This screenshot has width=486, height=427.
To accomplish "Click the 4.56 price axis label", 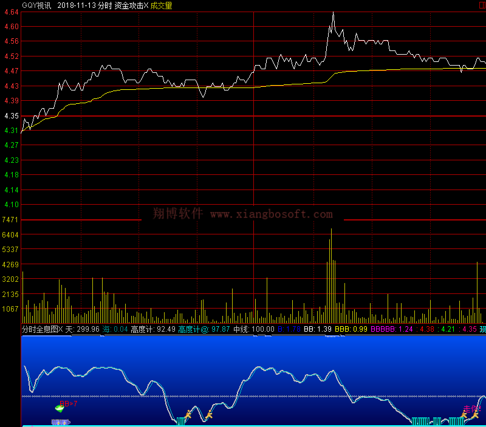I will click(x=12, y=41).
